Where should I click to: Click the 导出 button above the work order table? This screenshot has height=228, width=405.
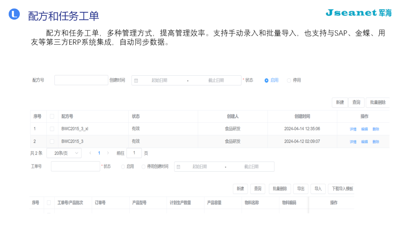[300, 189]
